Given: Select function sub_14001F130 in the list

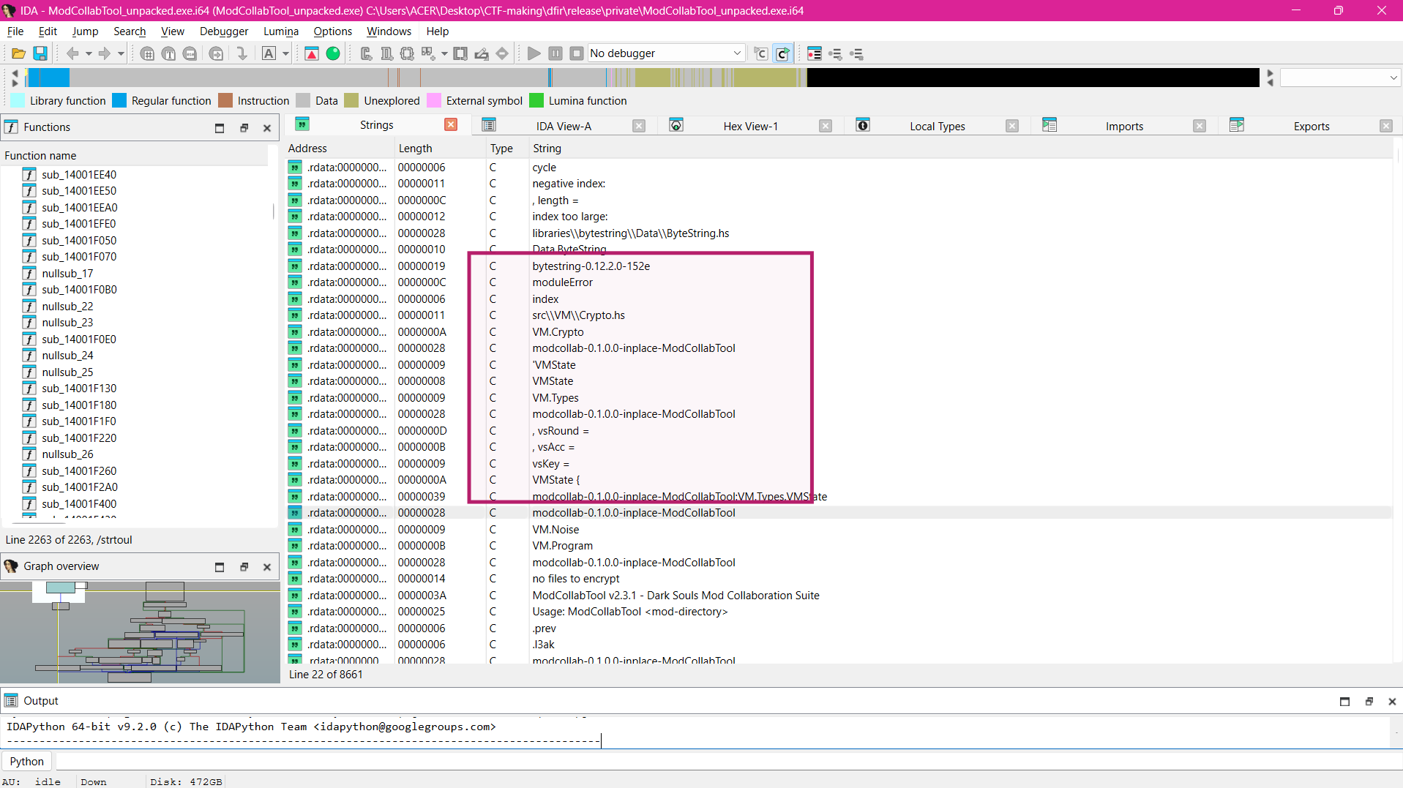Looking at the screenshot, I should (x=79, y=389).
